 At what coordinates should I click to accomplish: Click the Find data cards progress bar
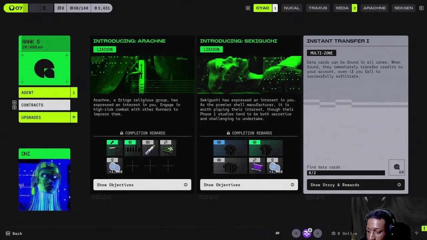point(346,173)
